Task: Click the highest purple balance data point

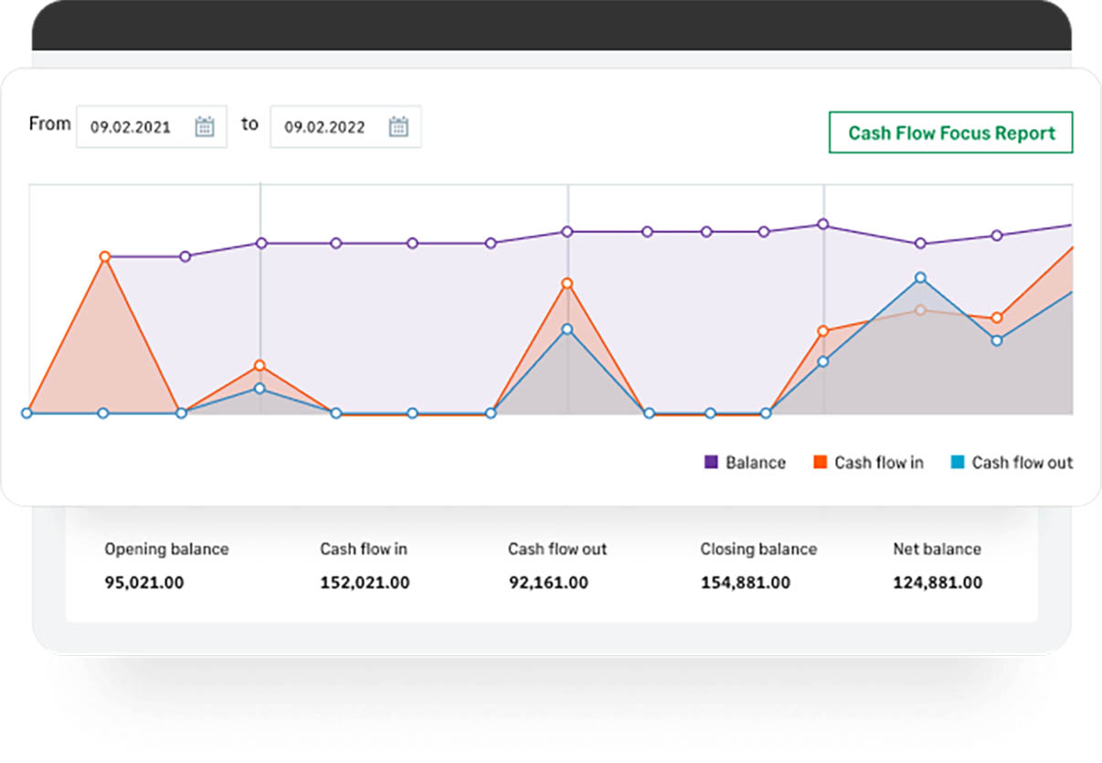Action: click(x=823, y=224)
